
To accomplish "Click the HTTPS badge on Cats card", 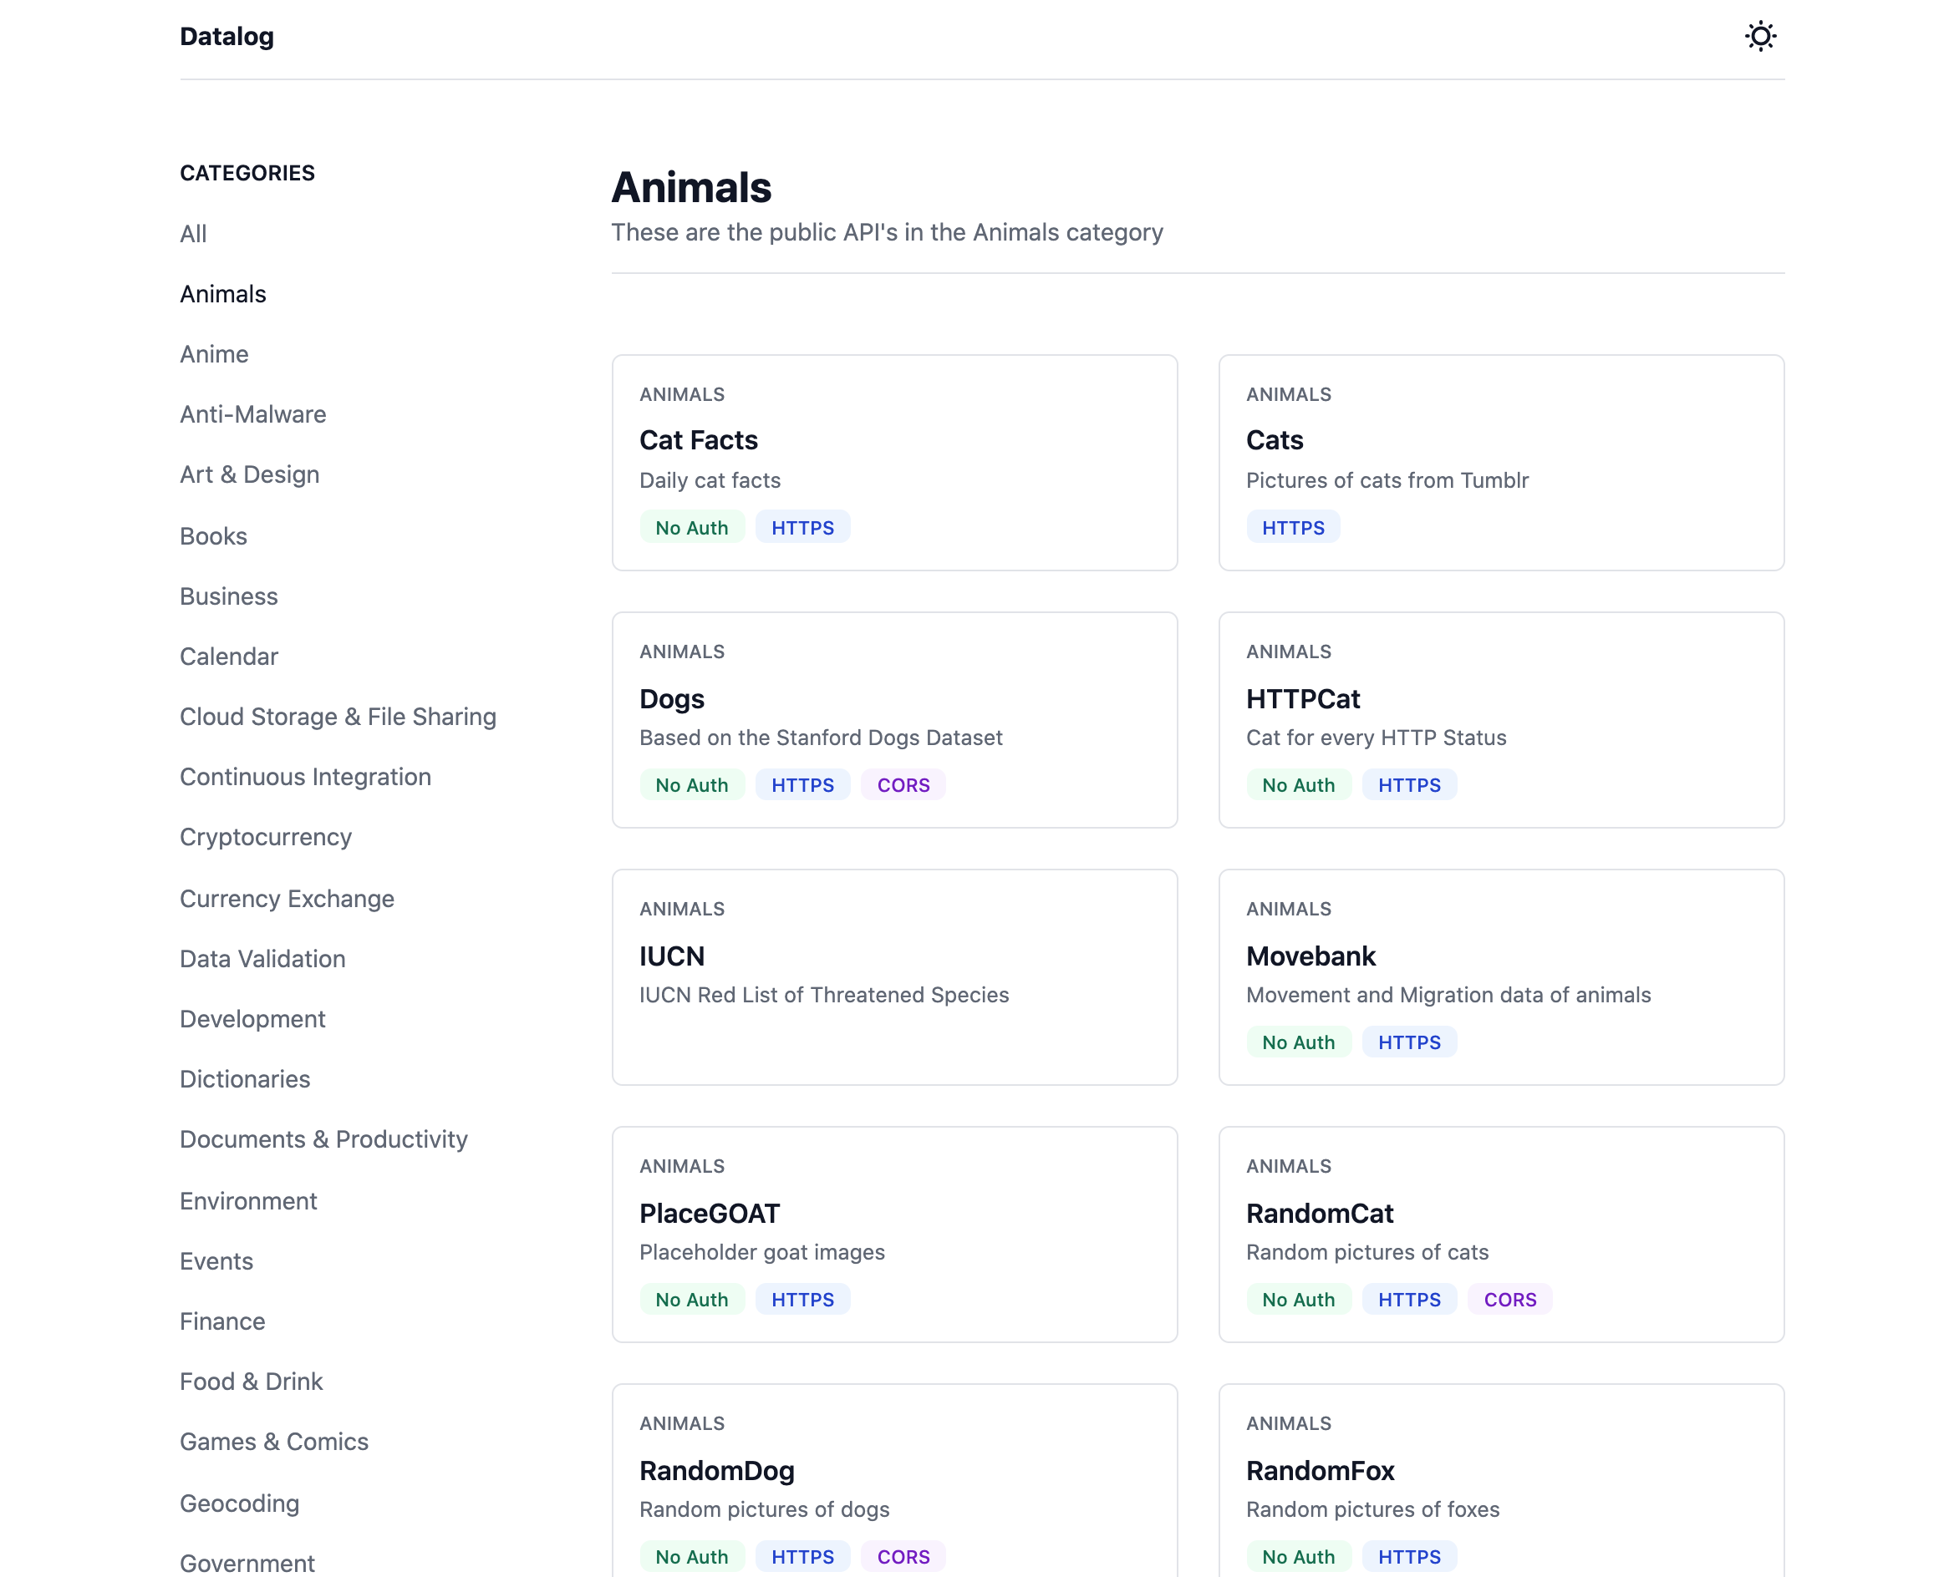I will point(1292,527).
